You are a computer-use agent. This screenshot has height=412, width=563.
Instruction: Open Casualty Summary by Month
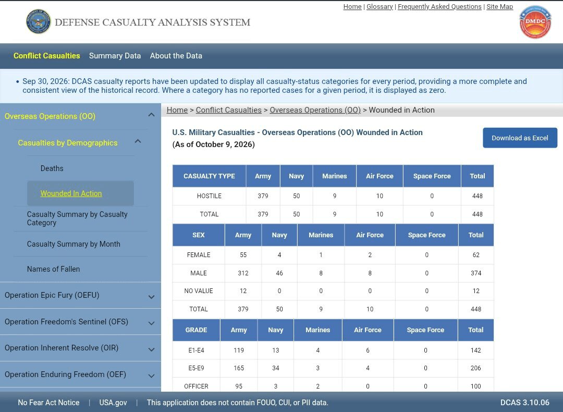[74, 244]
